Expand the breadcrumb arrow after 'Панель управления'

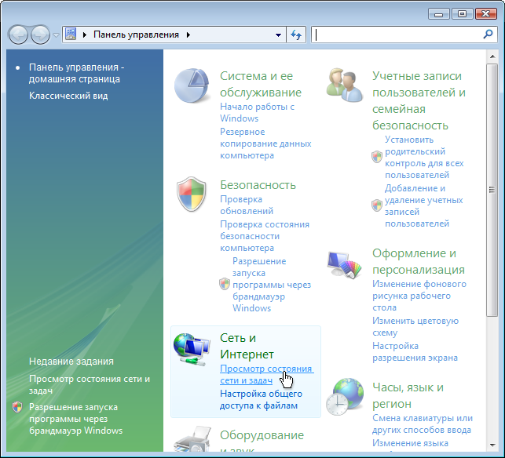coord(188,35)
